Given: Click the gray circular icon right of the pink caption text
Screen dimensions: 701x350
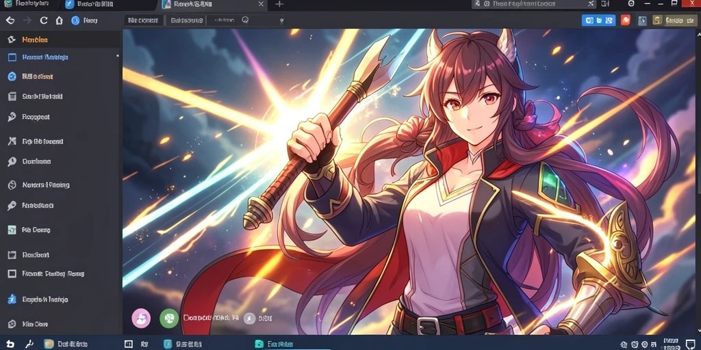Looking at the screenshot, I should [x=249, y=319].
